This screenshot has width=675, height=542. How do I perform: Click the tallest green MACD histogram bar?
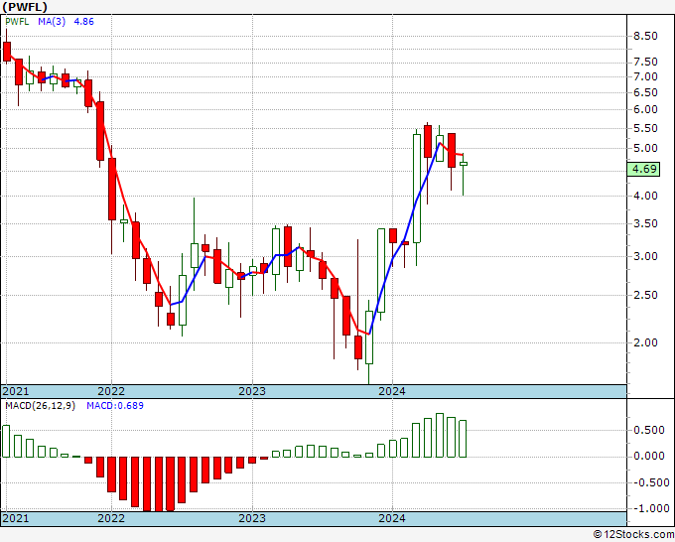(440, 435)
